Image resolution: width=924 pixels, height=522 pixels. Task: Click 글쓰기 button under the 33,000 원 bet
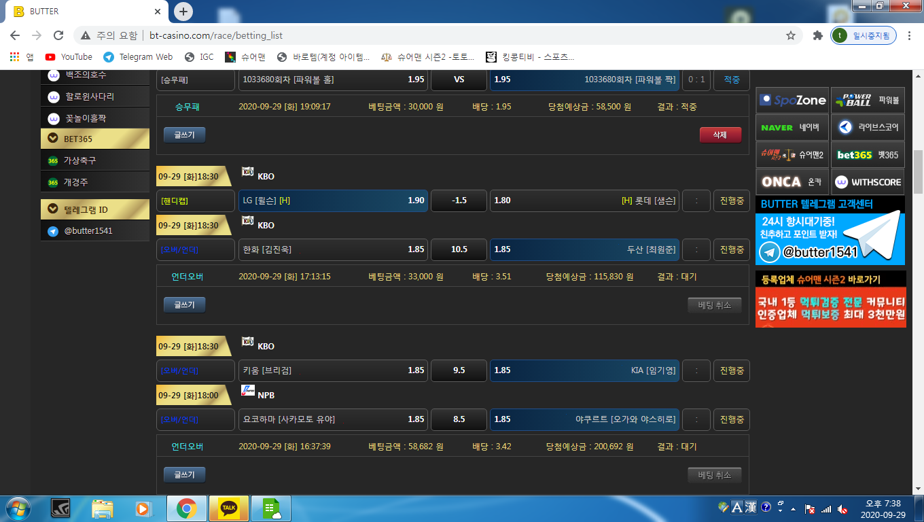pos(184,305)
